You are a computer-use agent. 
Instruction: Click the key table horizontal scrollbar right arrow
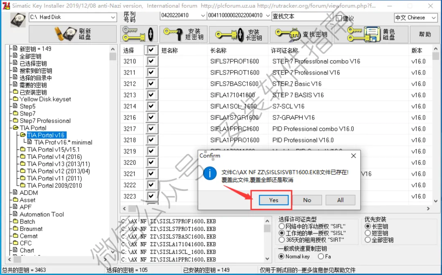(428, 209)
